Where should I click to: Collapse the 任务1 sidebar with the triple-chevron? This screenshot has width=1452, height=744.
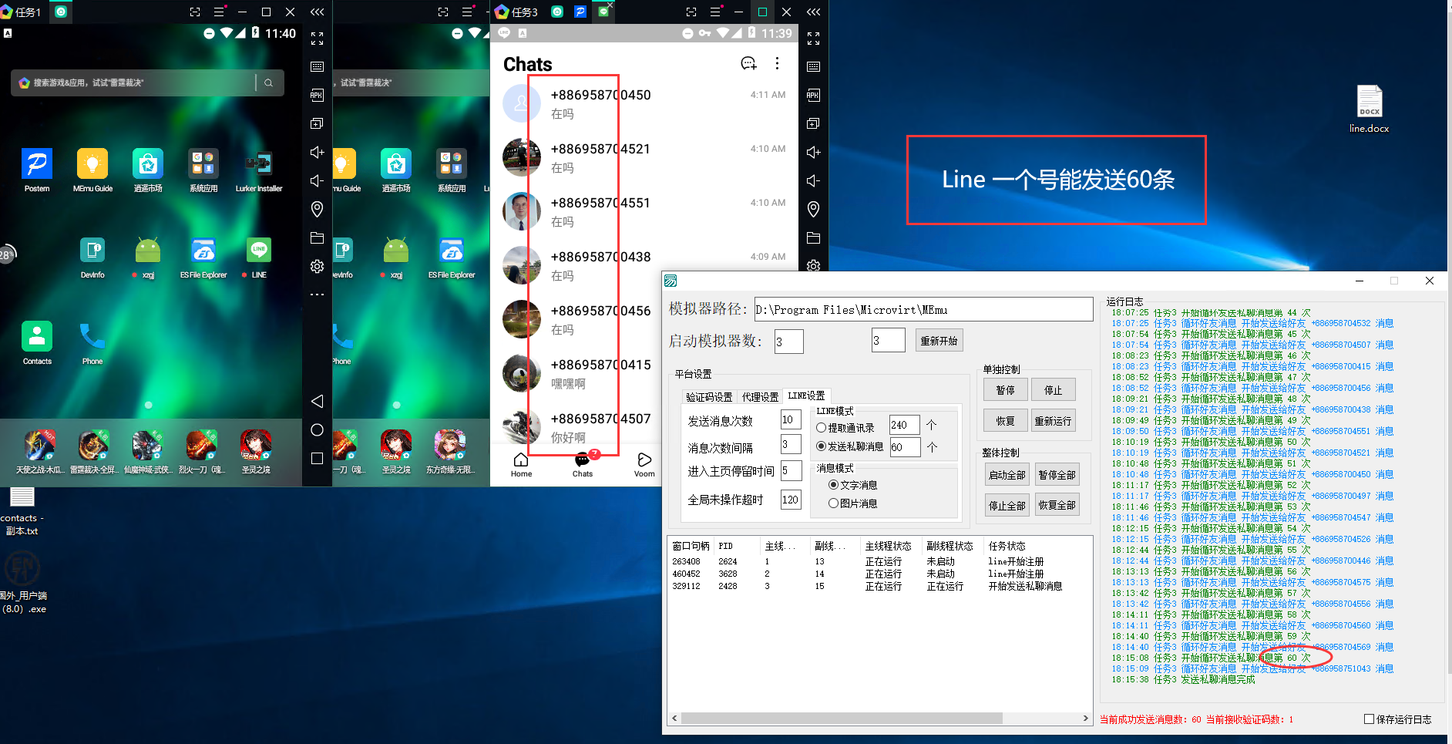pos(317,12)
